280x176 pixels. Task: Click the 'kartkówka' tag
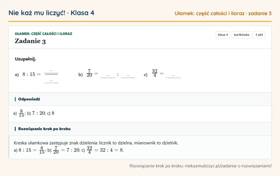coord(241,35)
